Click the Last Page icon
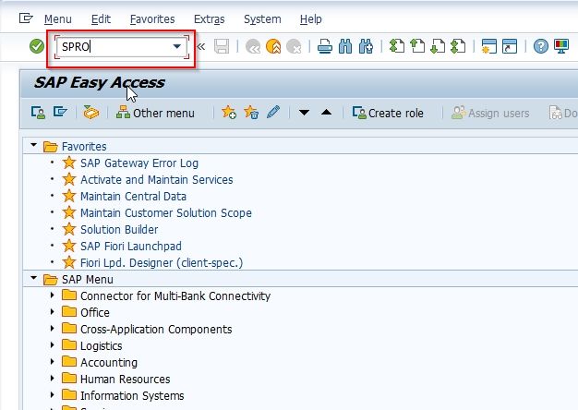The height and width of the screenshot is (410, 578). (x=458, y=46)
